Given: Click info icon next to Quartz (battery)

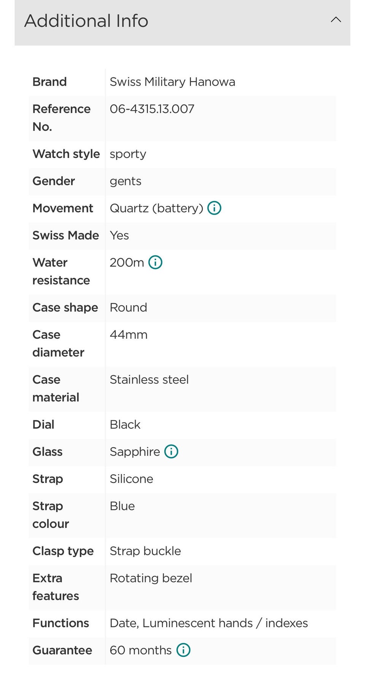Looking at the screenshot, I should click(x=214, y=208).
